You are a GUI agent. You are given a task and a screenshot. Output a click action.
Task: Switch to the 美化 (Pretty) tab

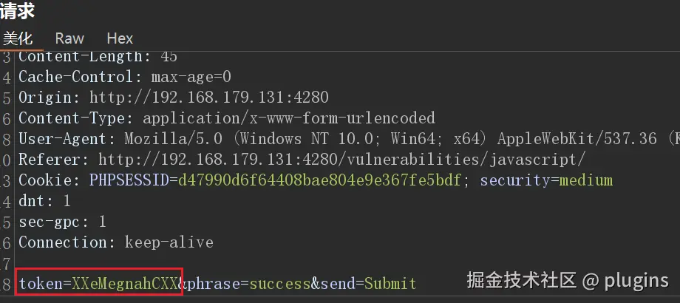point(17,38)
